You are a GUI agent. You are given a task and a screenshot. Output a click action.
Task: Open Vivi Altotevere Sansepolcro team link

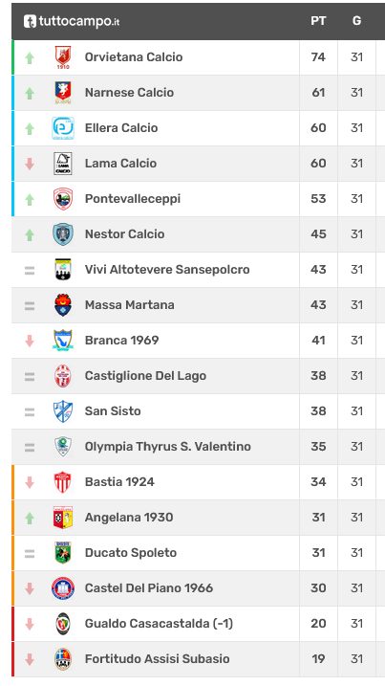tap(167, 270)
